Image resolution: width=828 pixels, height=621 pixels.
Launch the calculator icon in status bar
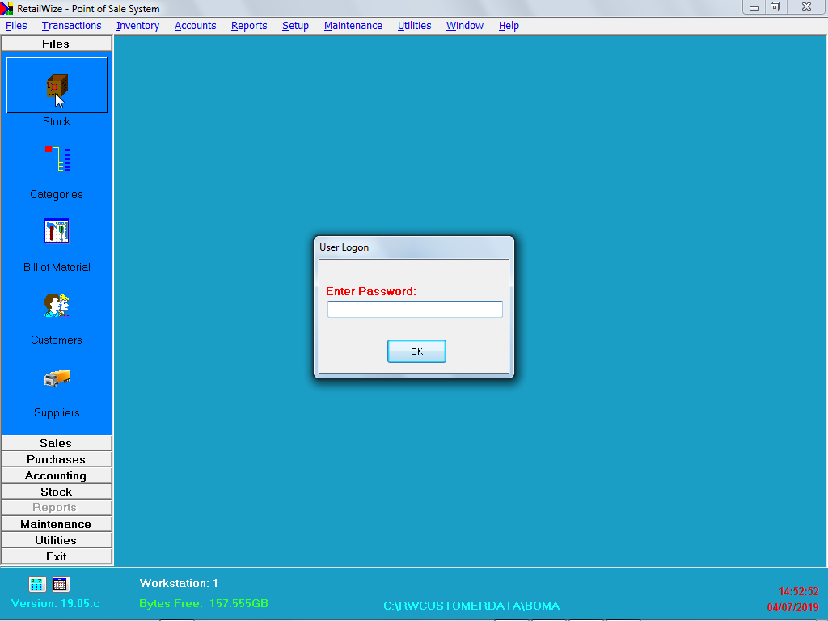tap(37, 584)
